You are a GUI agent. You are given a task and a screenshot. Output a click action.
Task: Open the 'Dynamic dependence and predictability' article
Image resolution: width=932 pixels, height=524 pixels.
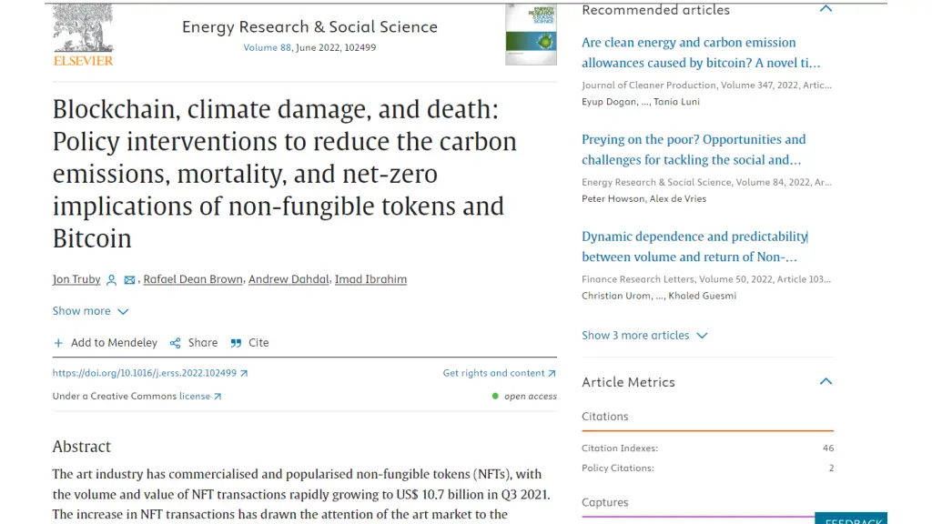694,247
